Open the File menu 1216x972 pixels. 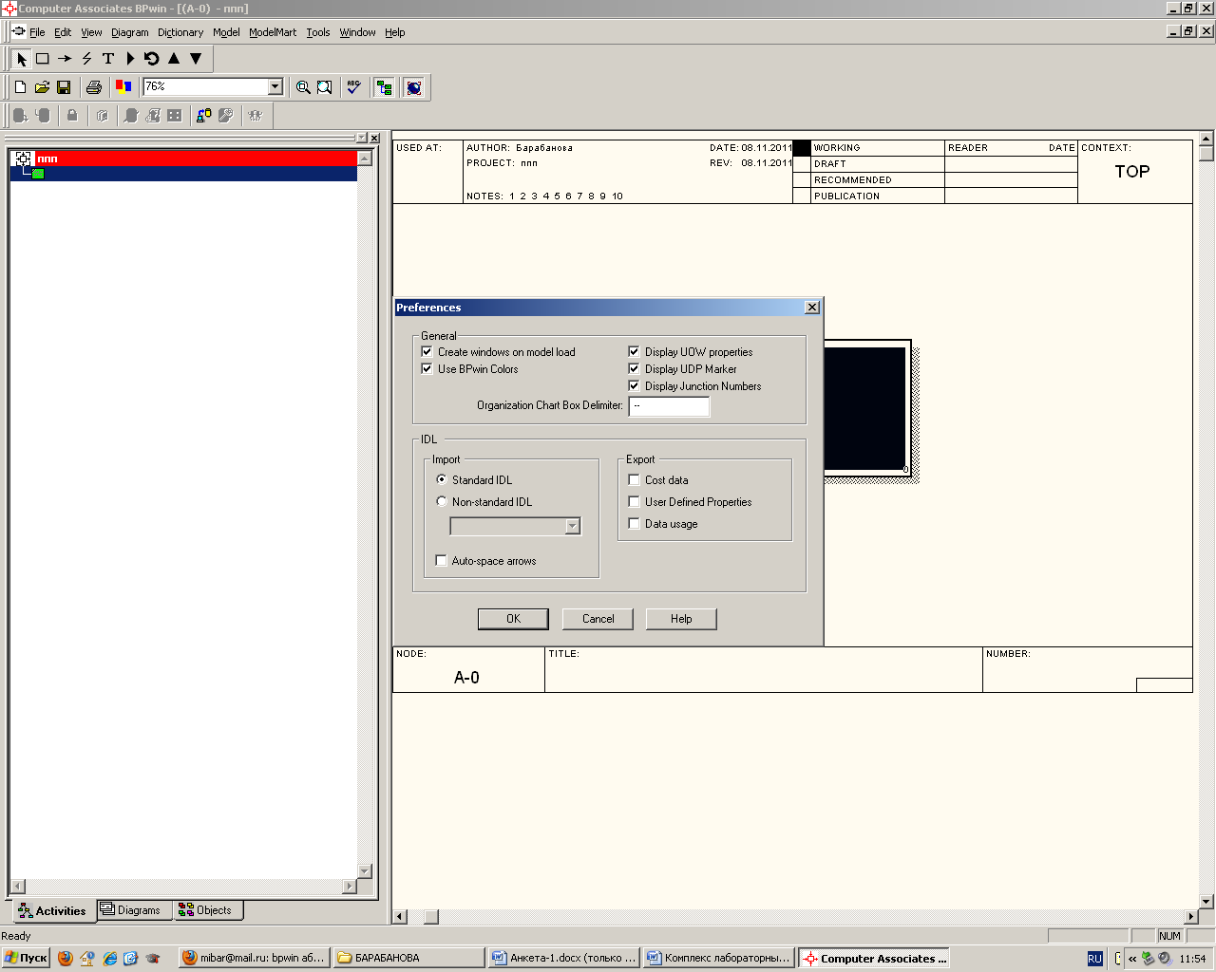[37, 32]
